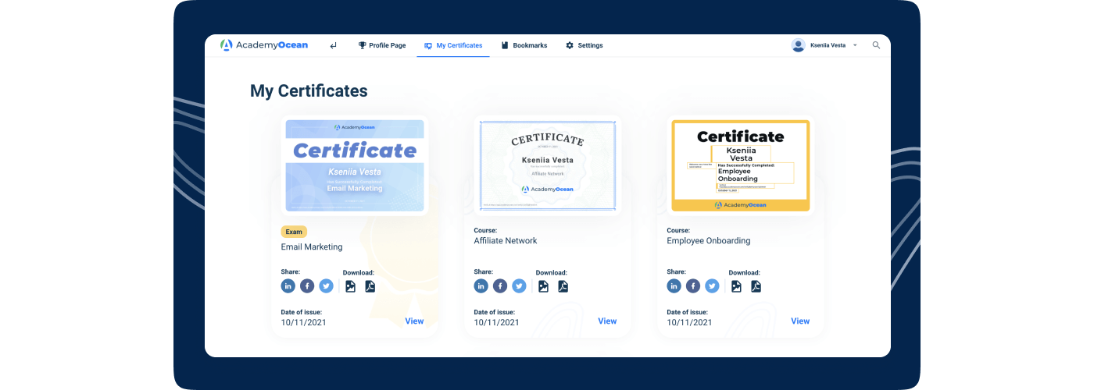Share Employee Onboarding certificate on Facebook

click(693, 286)
